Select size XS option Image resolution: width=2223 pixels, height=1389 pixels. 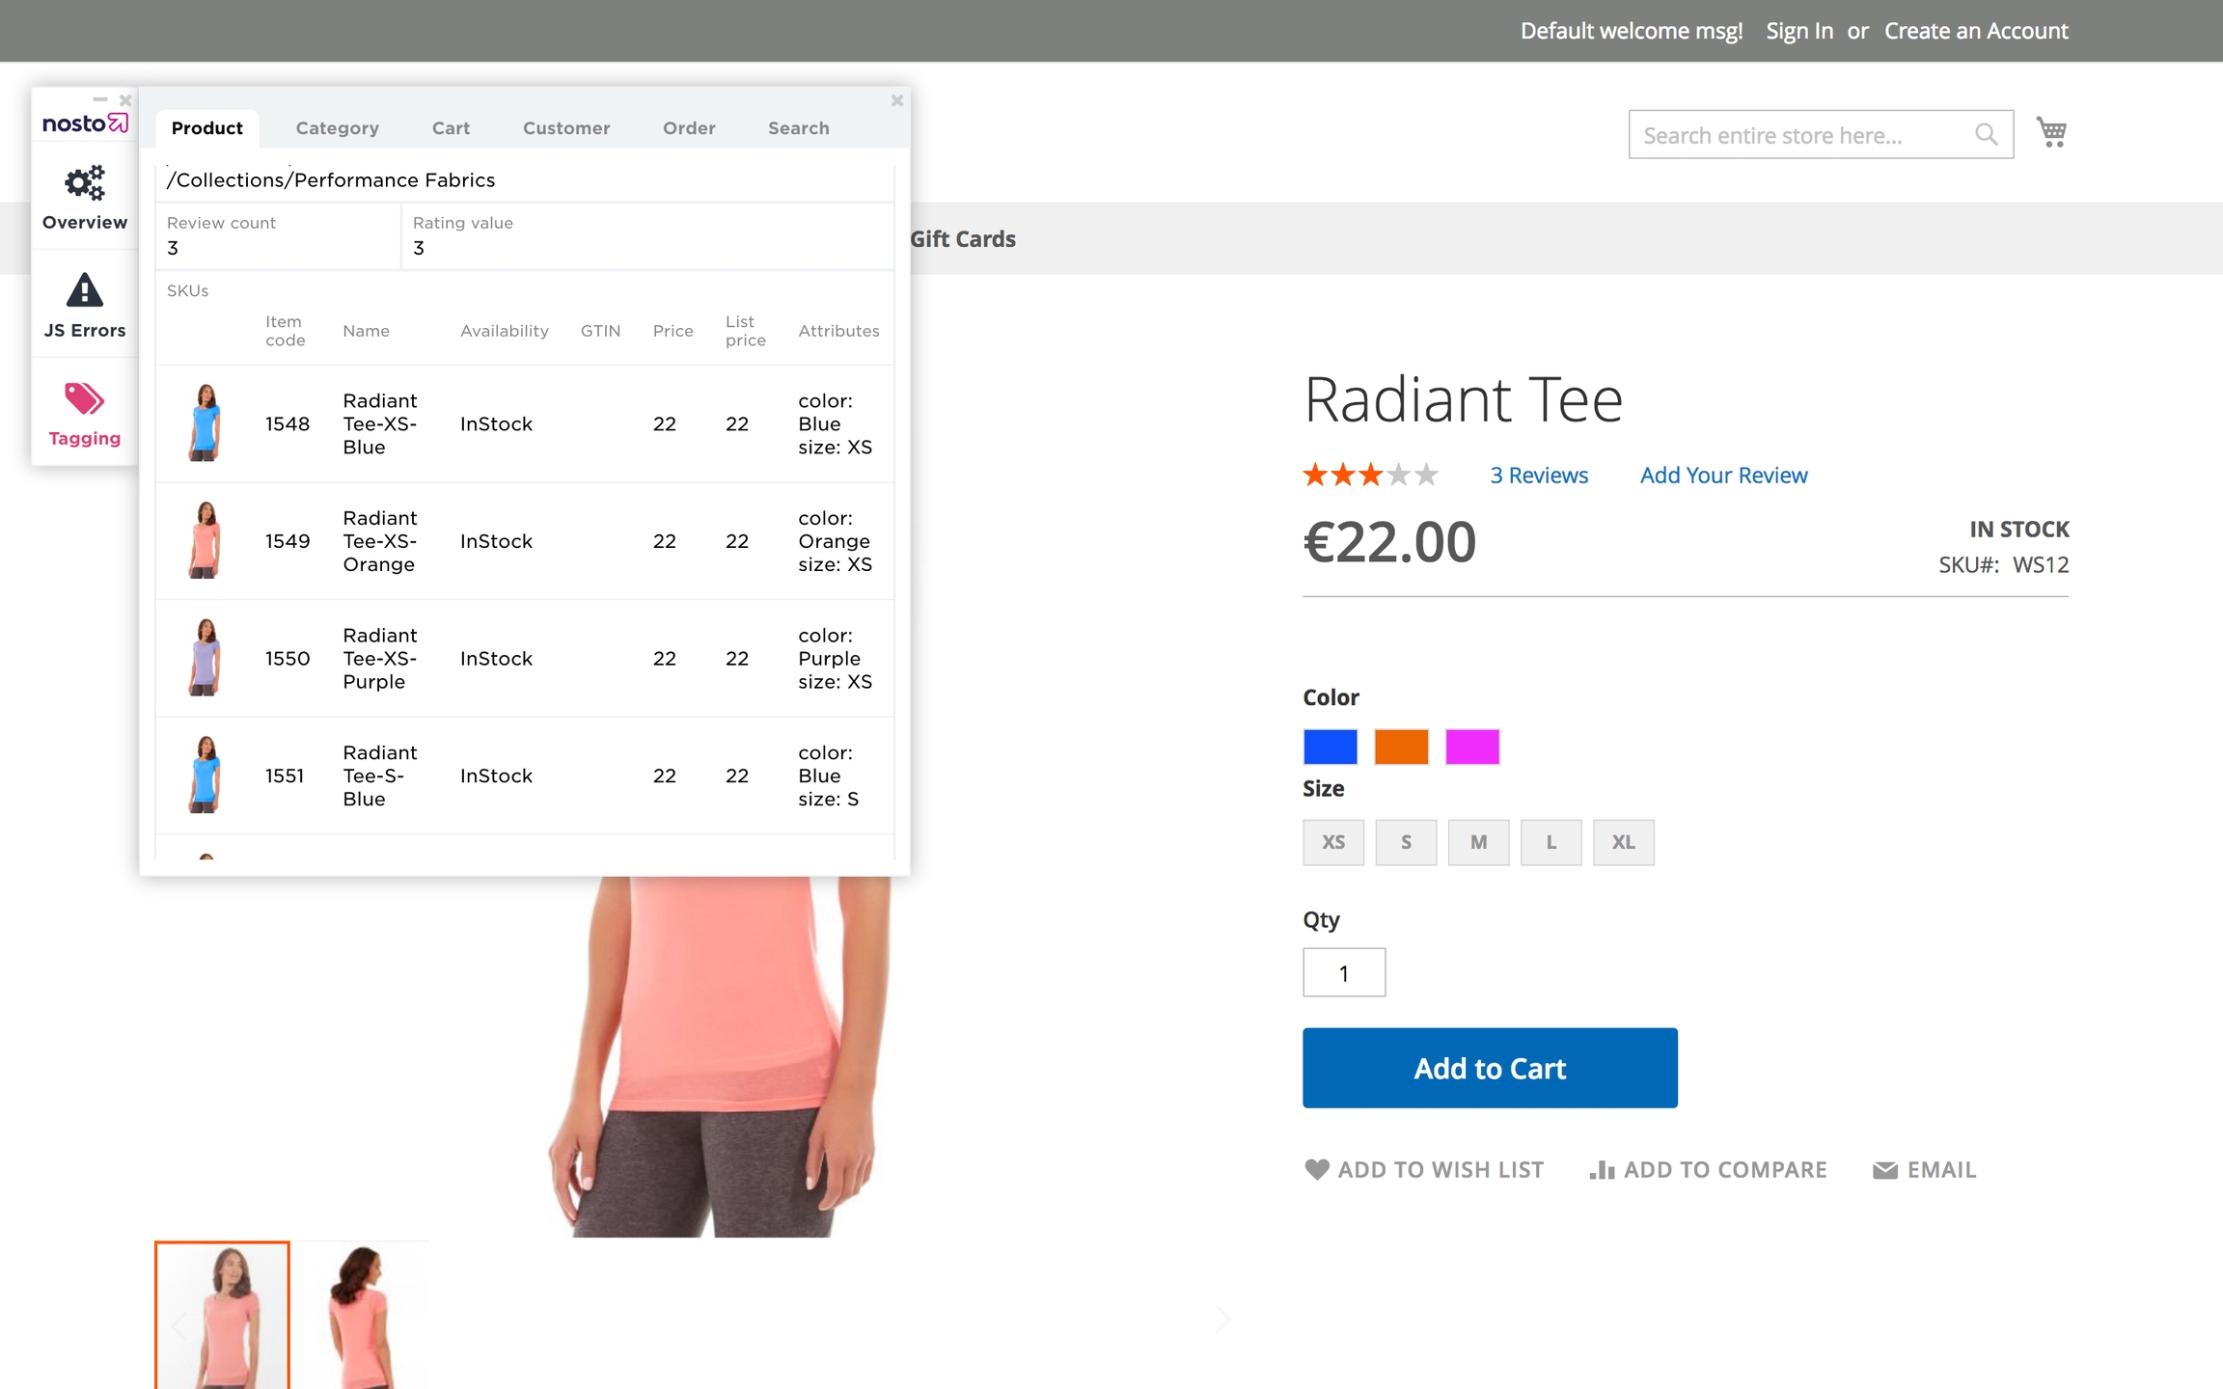[1333, 842]
